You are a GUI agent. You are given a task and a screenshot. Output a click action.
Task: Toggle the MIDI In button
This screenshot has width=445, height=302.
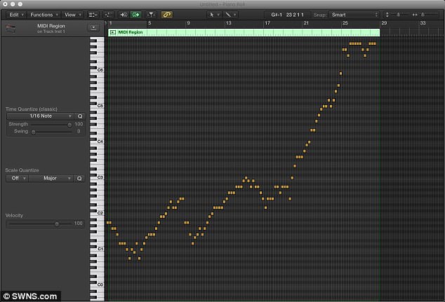[124, 14]
